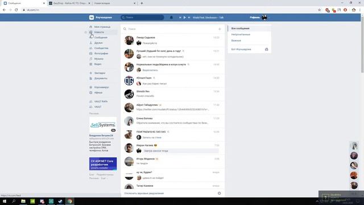Screen dimensions: 364x205
Task: Open Друзья in the sidebar
Action: point(98,43)
